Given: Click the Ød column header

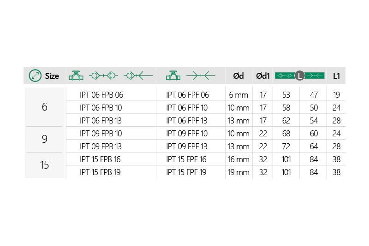Looking at the screenshot, I should tap(238, 76).
